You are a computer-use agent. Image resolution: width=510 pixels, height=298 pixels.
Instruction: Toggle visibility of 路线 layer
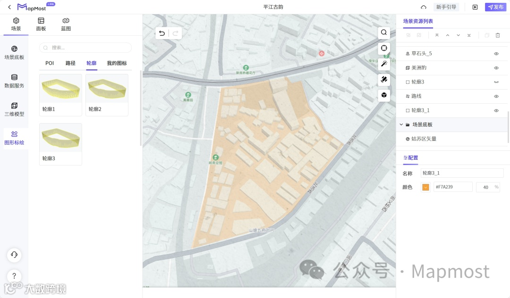pos(496,96)
